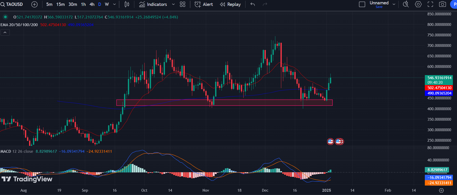Click the Oct label on the time axis
The image size is (457, 195).
tap(144, 190)
